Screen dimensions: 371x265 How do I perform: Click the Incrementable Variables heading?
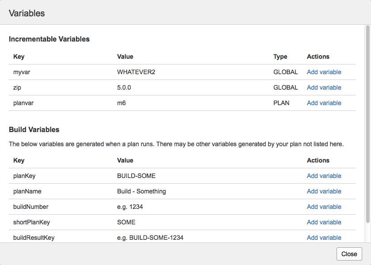(49, 39)
